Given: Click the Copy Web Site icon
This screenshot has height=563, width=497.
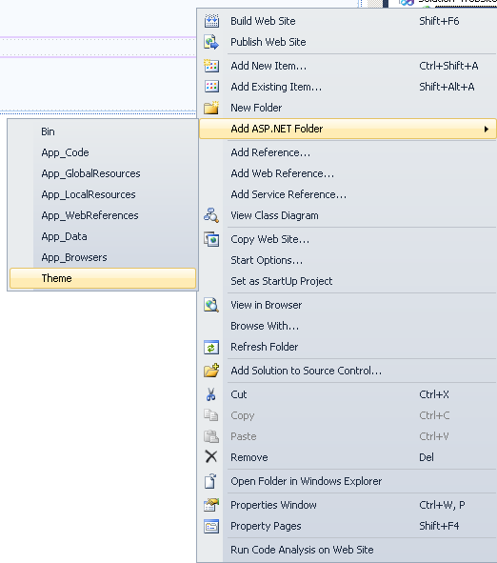Looking at the screenshot, I should (x=211, y=239).
